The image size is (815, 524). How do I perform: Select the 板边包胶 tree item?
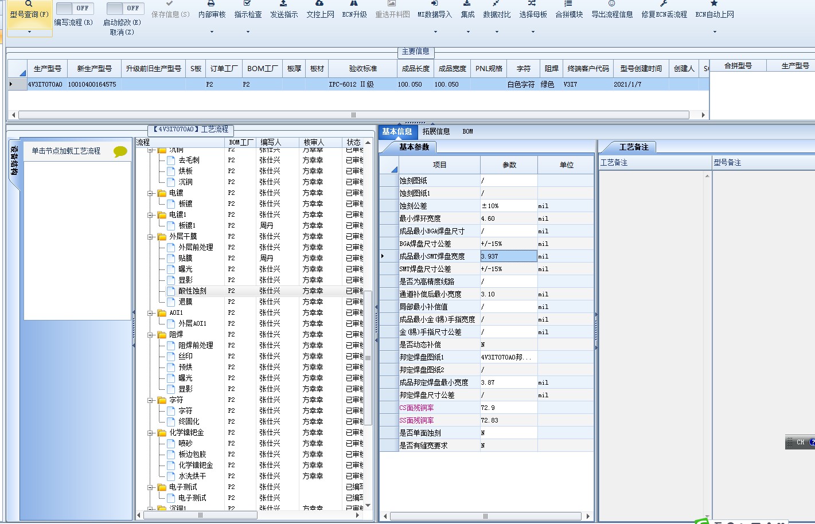(x=192, y=455)
